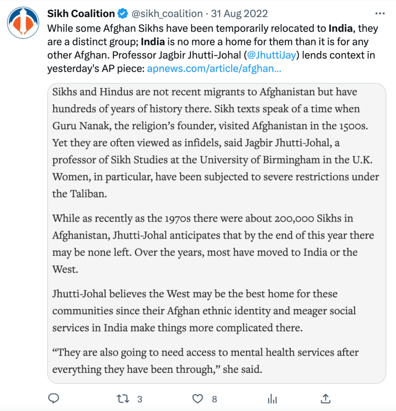Click the "yesterday's AP piece" tweet text
The height and width of the screenshot is (411, 396).
(x=96, y=69)
